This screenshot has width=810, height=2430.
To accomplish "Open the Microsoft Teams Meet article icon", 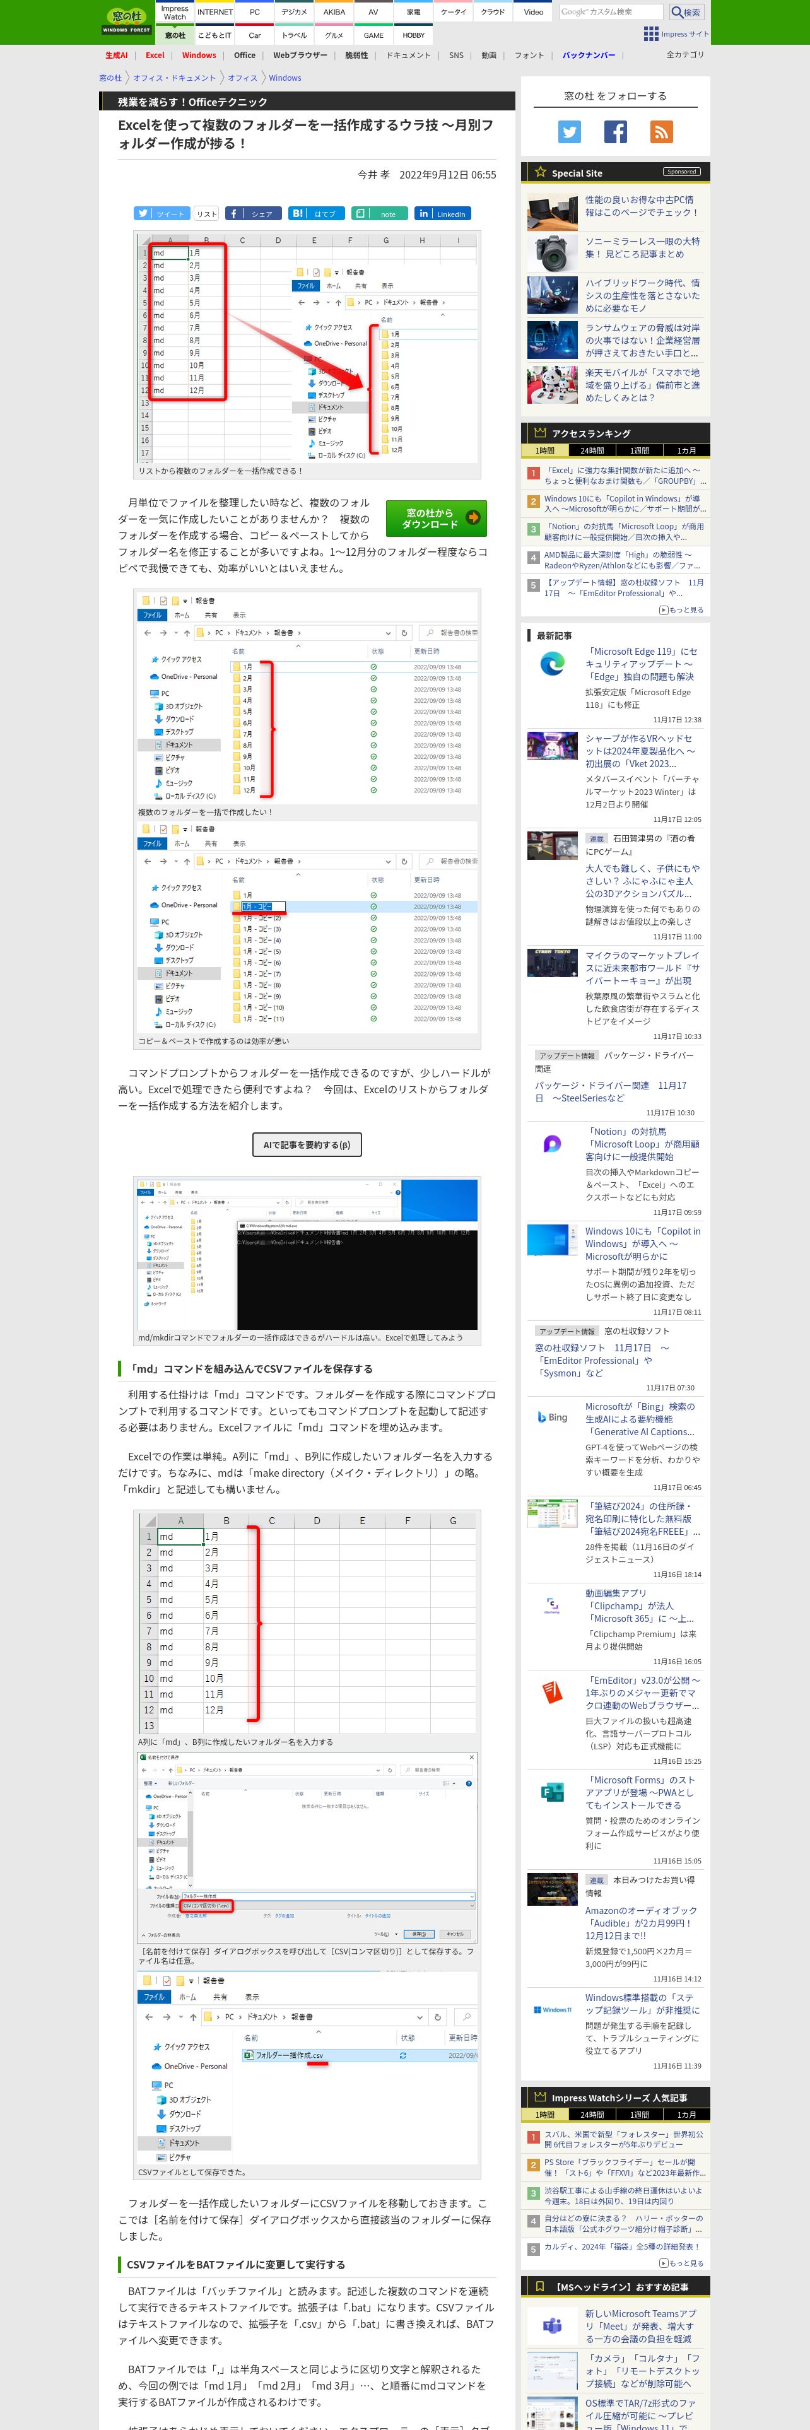I will pyautogui.click(x=553, y=2327).
